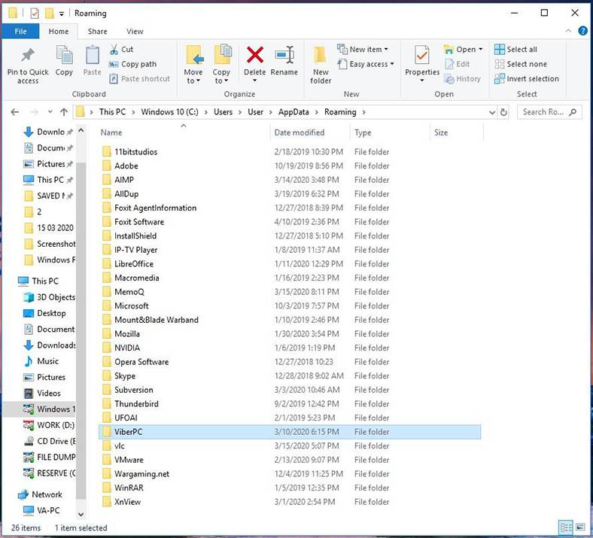Viewport: 593px width, 538px height.
Task: Select Desktop in navigation pane
Action: (44, 314)
